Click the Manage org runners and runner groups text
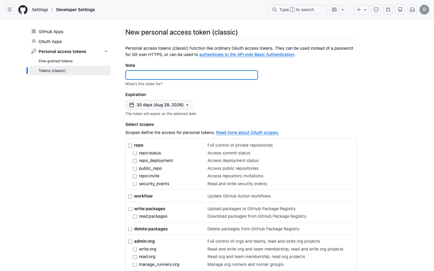The height and width of the screenshot is (271, 434). 245,264
